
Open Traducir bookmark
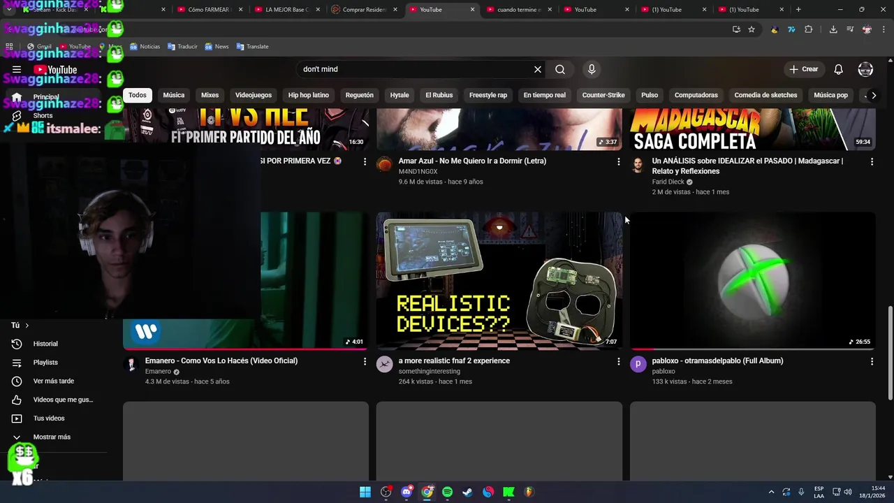(182, 47)
